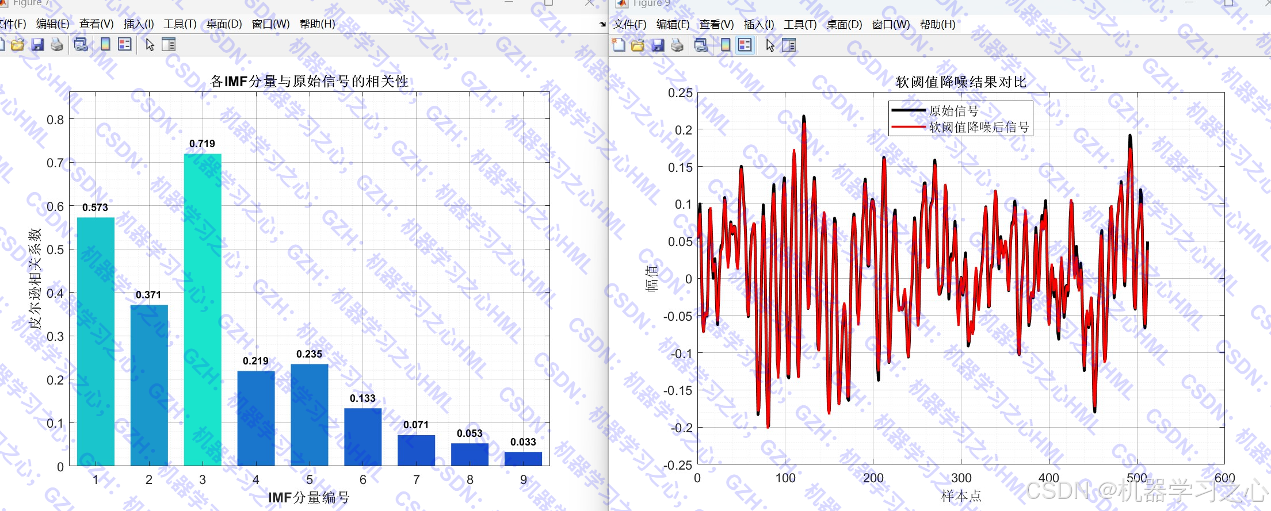The image size is (1271, 511).
Task: Select bar for IMF 9 (0.033)
Action: 524,459
